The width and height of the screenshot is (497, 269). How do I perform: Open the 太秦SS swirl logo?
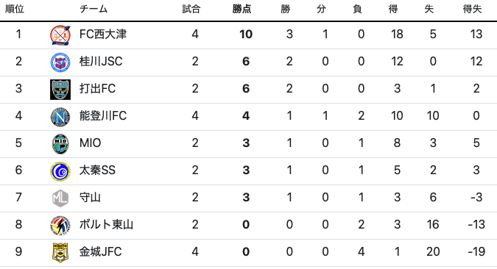tap(60, 171)
